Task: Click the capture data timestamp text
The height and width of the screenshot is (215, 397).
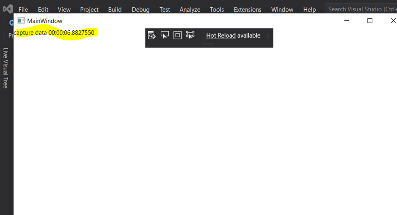Action: [x=54, y=33]
